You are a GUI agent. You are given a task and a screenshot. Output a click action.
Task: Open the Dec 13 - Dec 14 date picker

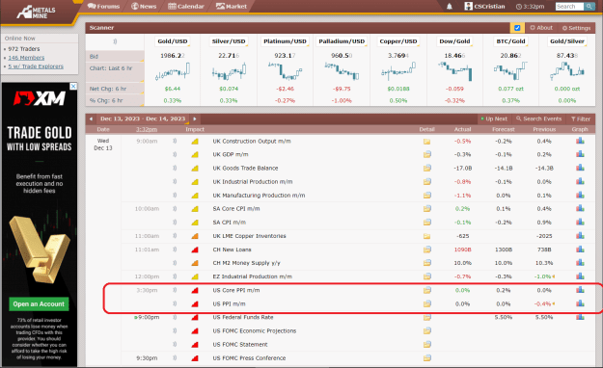(x=143, y=118)
